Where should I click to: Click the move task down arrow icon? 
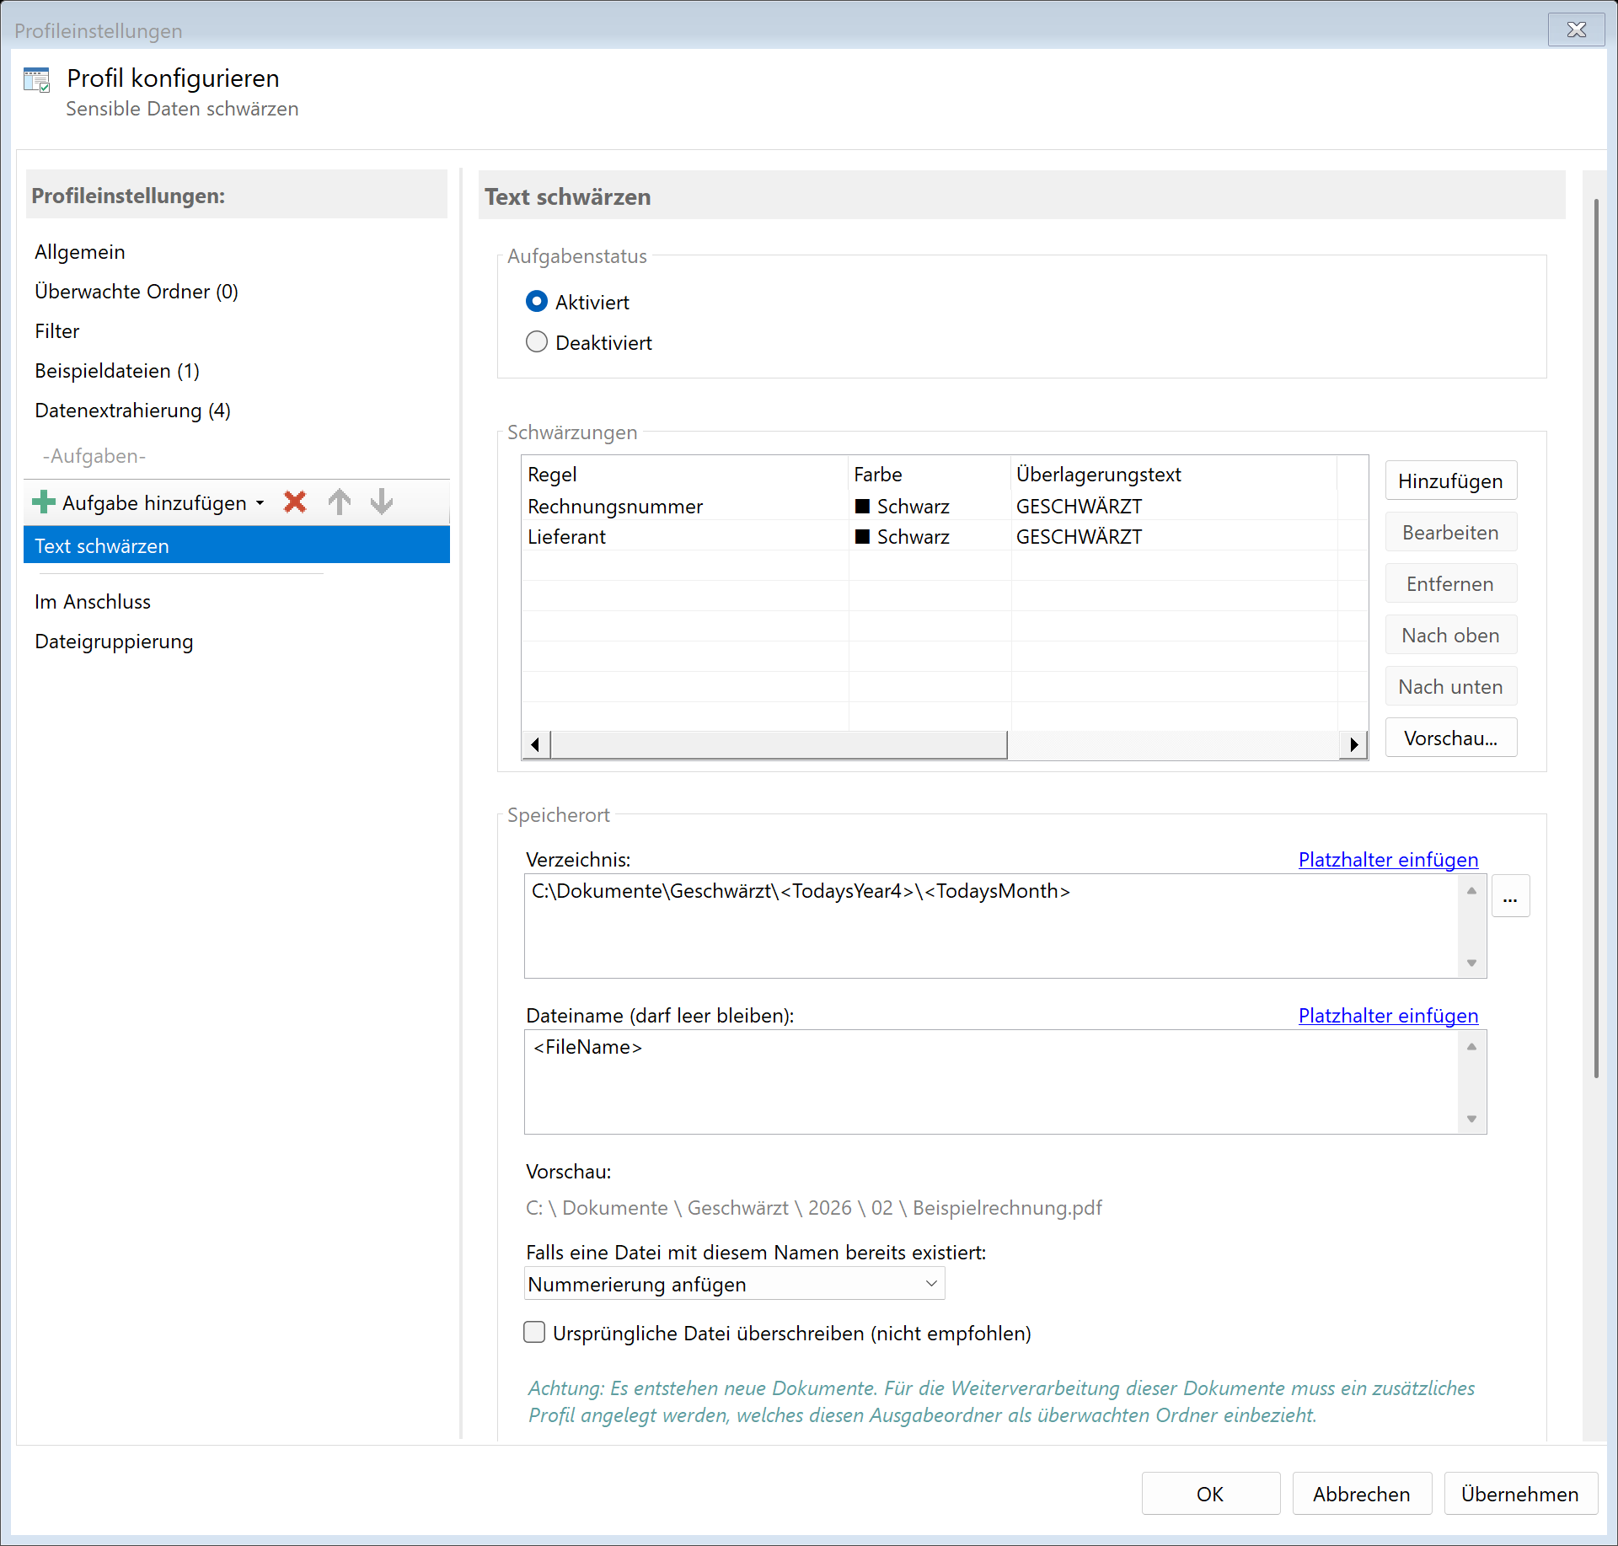[x=382, y=502]
